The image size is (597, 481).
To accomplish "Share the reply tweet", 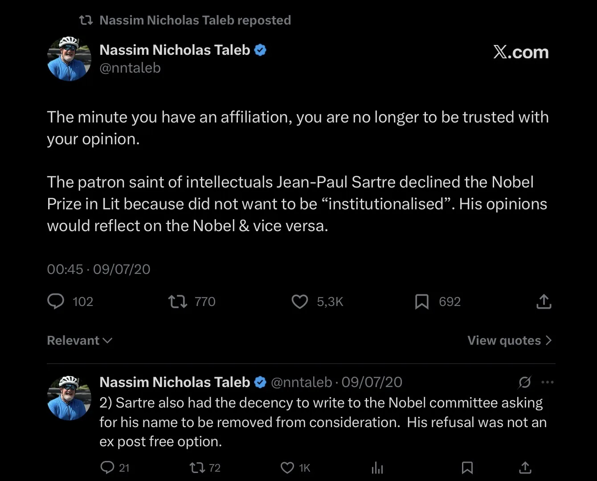I will click(525, 467).
